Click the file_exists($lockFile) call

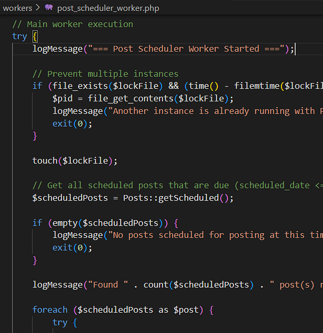[108, 86]
